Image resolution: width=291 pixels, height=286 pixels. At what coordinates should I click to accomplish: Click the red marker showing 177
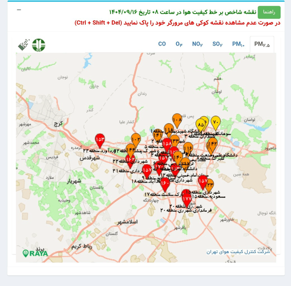tap(187, 198)
